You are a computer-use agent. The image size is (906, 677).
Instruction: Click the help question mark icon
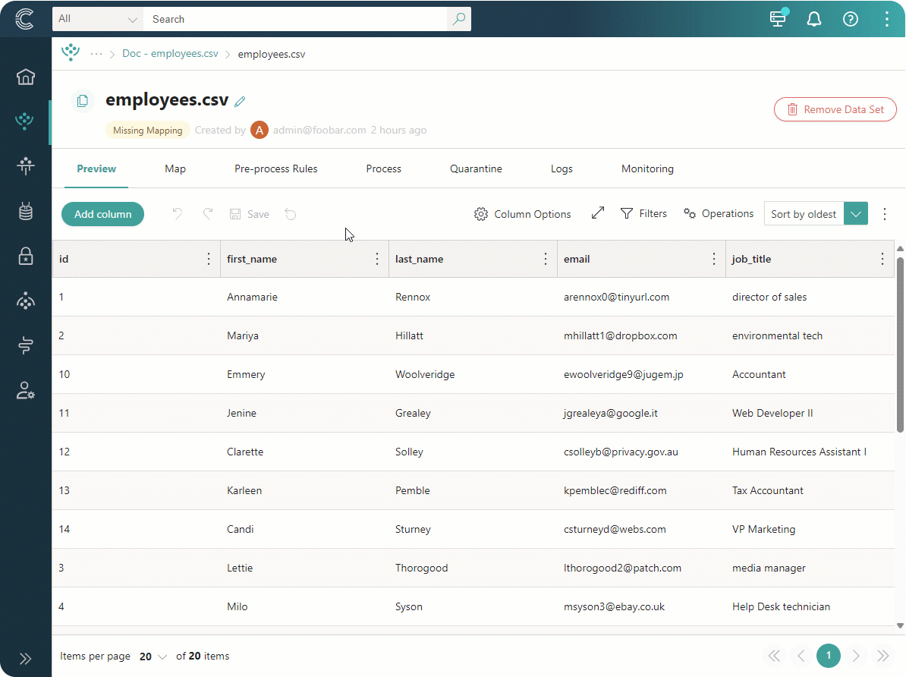tap(851, 19)
